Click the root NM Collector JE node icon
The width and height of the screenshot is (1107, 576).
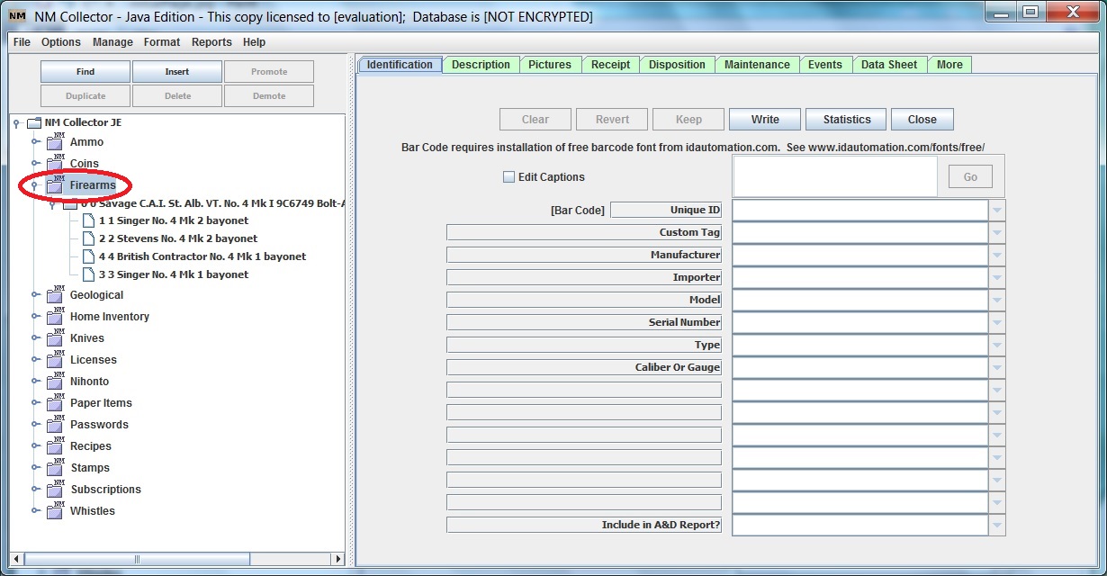click(x=34, y=121)
